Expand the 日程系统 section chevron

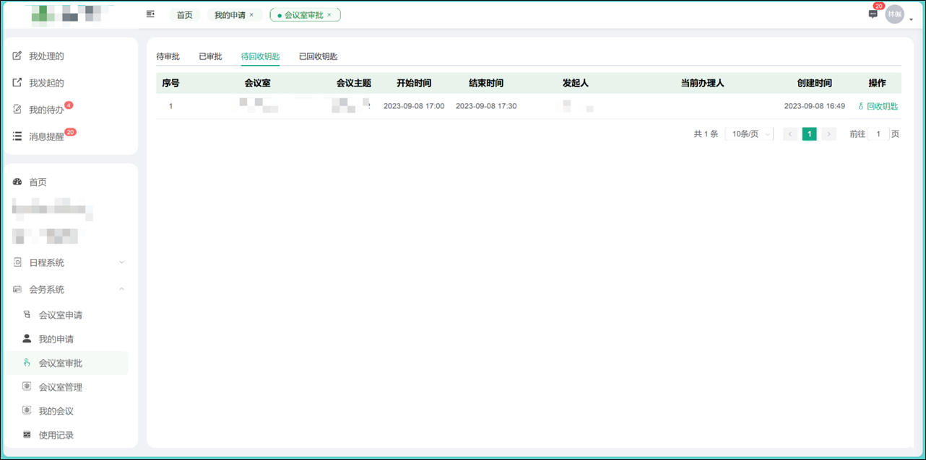pos(121,262)
